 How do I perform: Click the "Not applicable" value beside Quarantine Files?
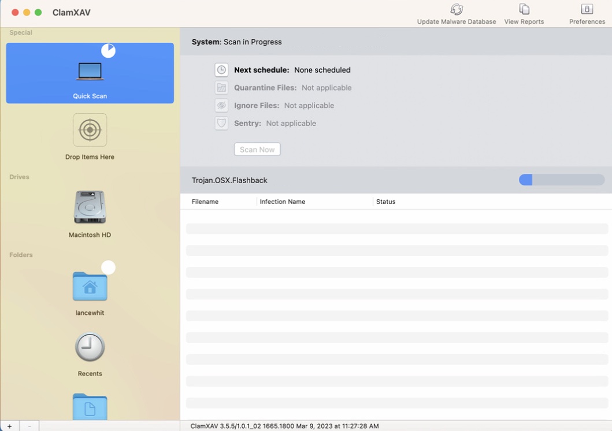[x=327, y=88]
